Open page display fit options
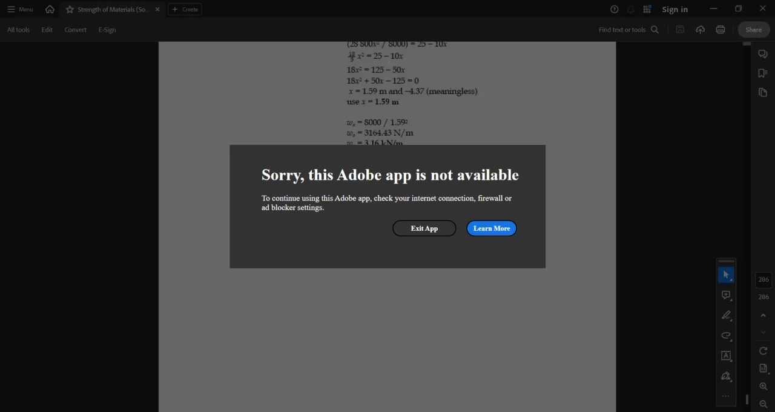 coord(763,368)
